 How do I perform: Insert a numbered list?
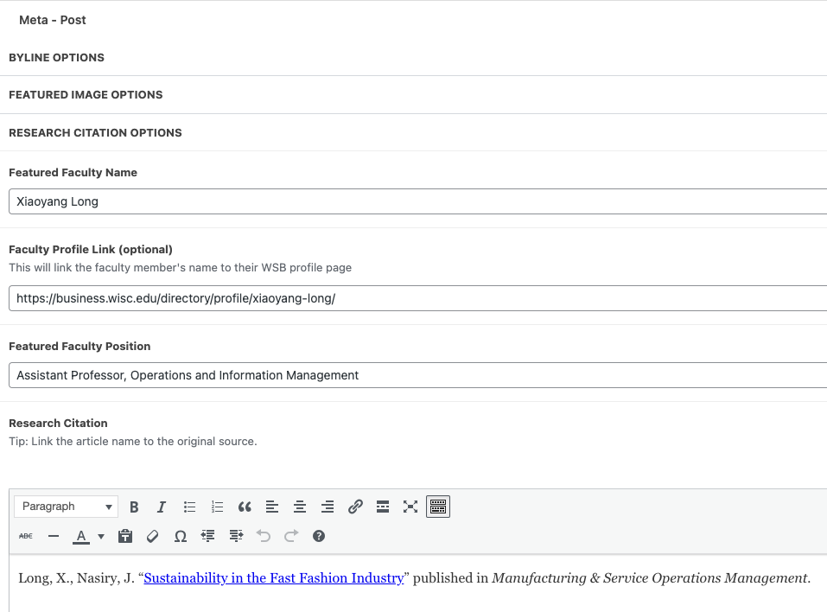[217, 507]
